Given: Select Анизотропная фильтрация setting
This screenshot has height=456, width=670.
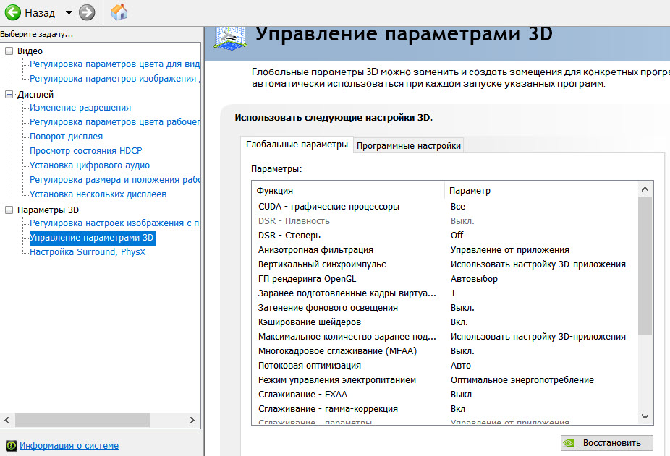Looking at the screenshot, I should [445, 250].
